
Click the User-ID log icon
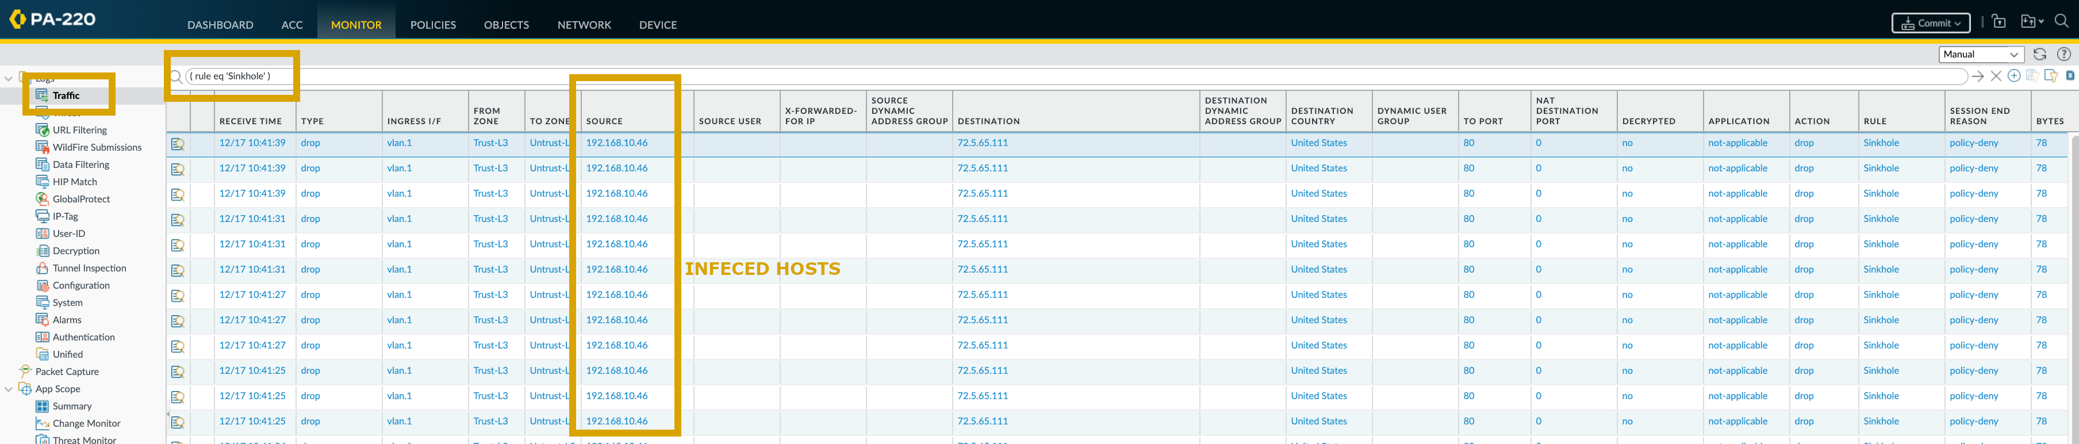coord(43,234)
